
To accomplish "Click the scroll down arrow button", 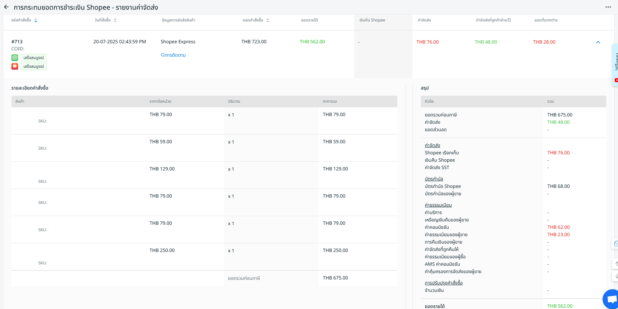I will (x=616, y=276).
